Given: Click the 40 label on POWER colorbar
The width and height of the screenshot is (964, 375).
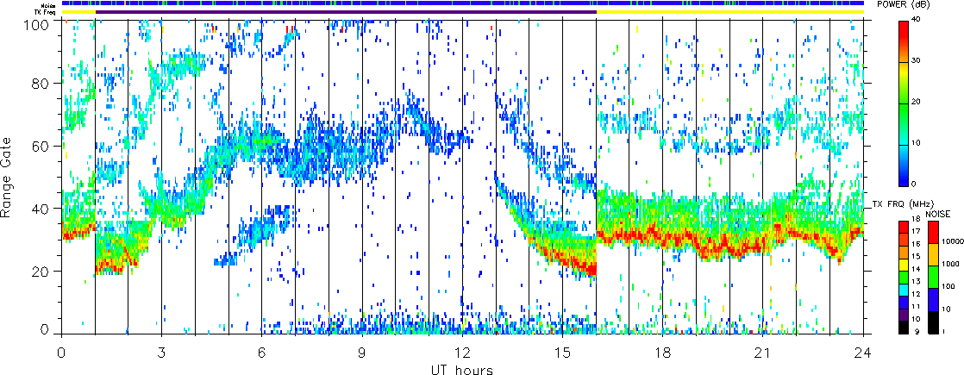Looking at the screenshot, I should [917, 21].
